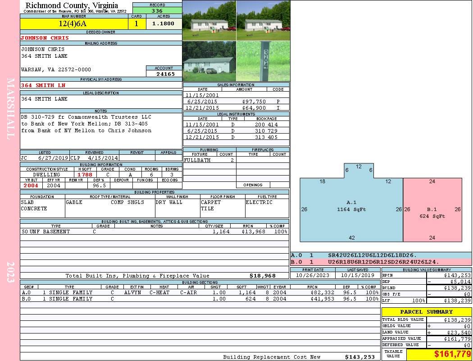Click the C-HEAT heating cell

(x=159, y=292)
